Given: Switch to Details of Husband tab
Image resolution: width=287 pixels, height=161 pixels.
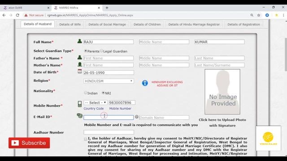Looking at the screenshot, I should click(38, 24).
